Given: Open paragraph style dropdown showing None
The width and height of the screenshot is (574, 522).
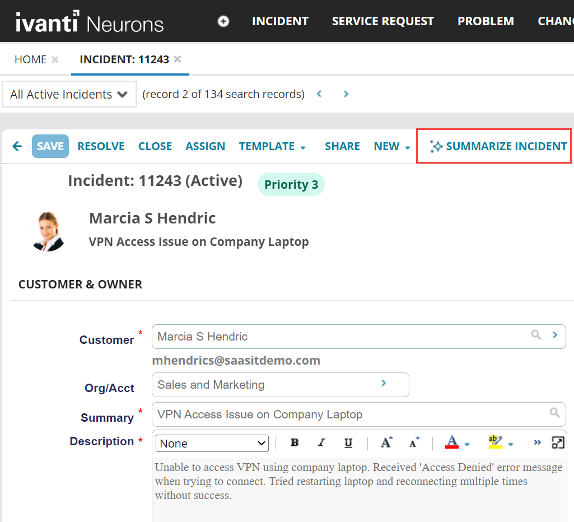Looking at the screenshot, I should coord(212,444).
